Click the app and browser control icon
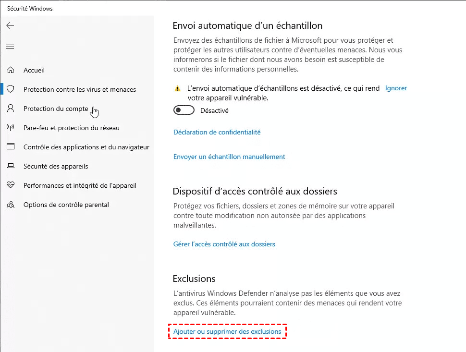466x352 pixels. coord(10,147)
